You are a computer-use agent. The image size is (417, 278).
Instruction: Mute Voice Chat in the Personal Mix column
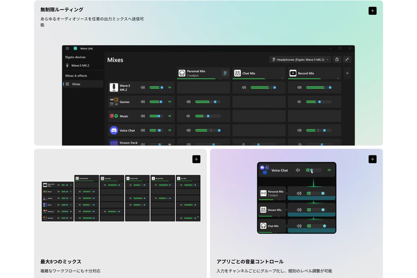(188, 130)
